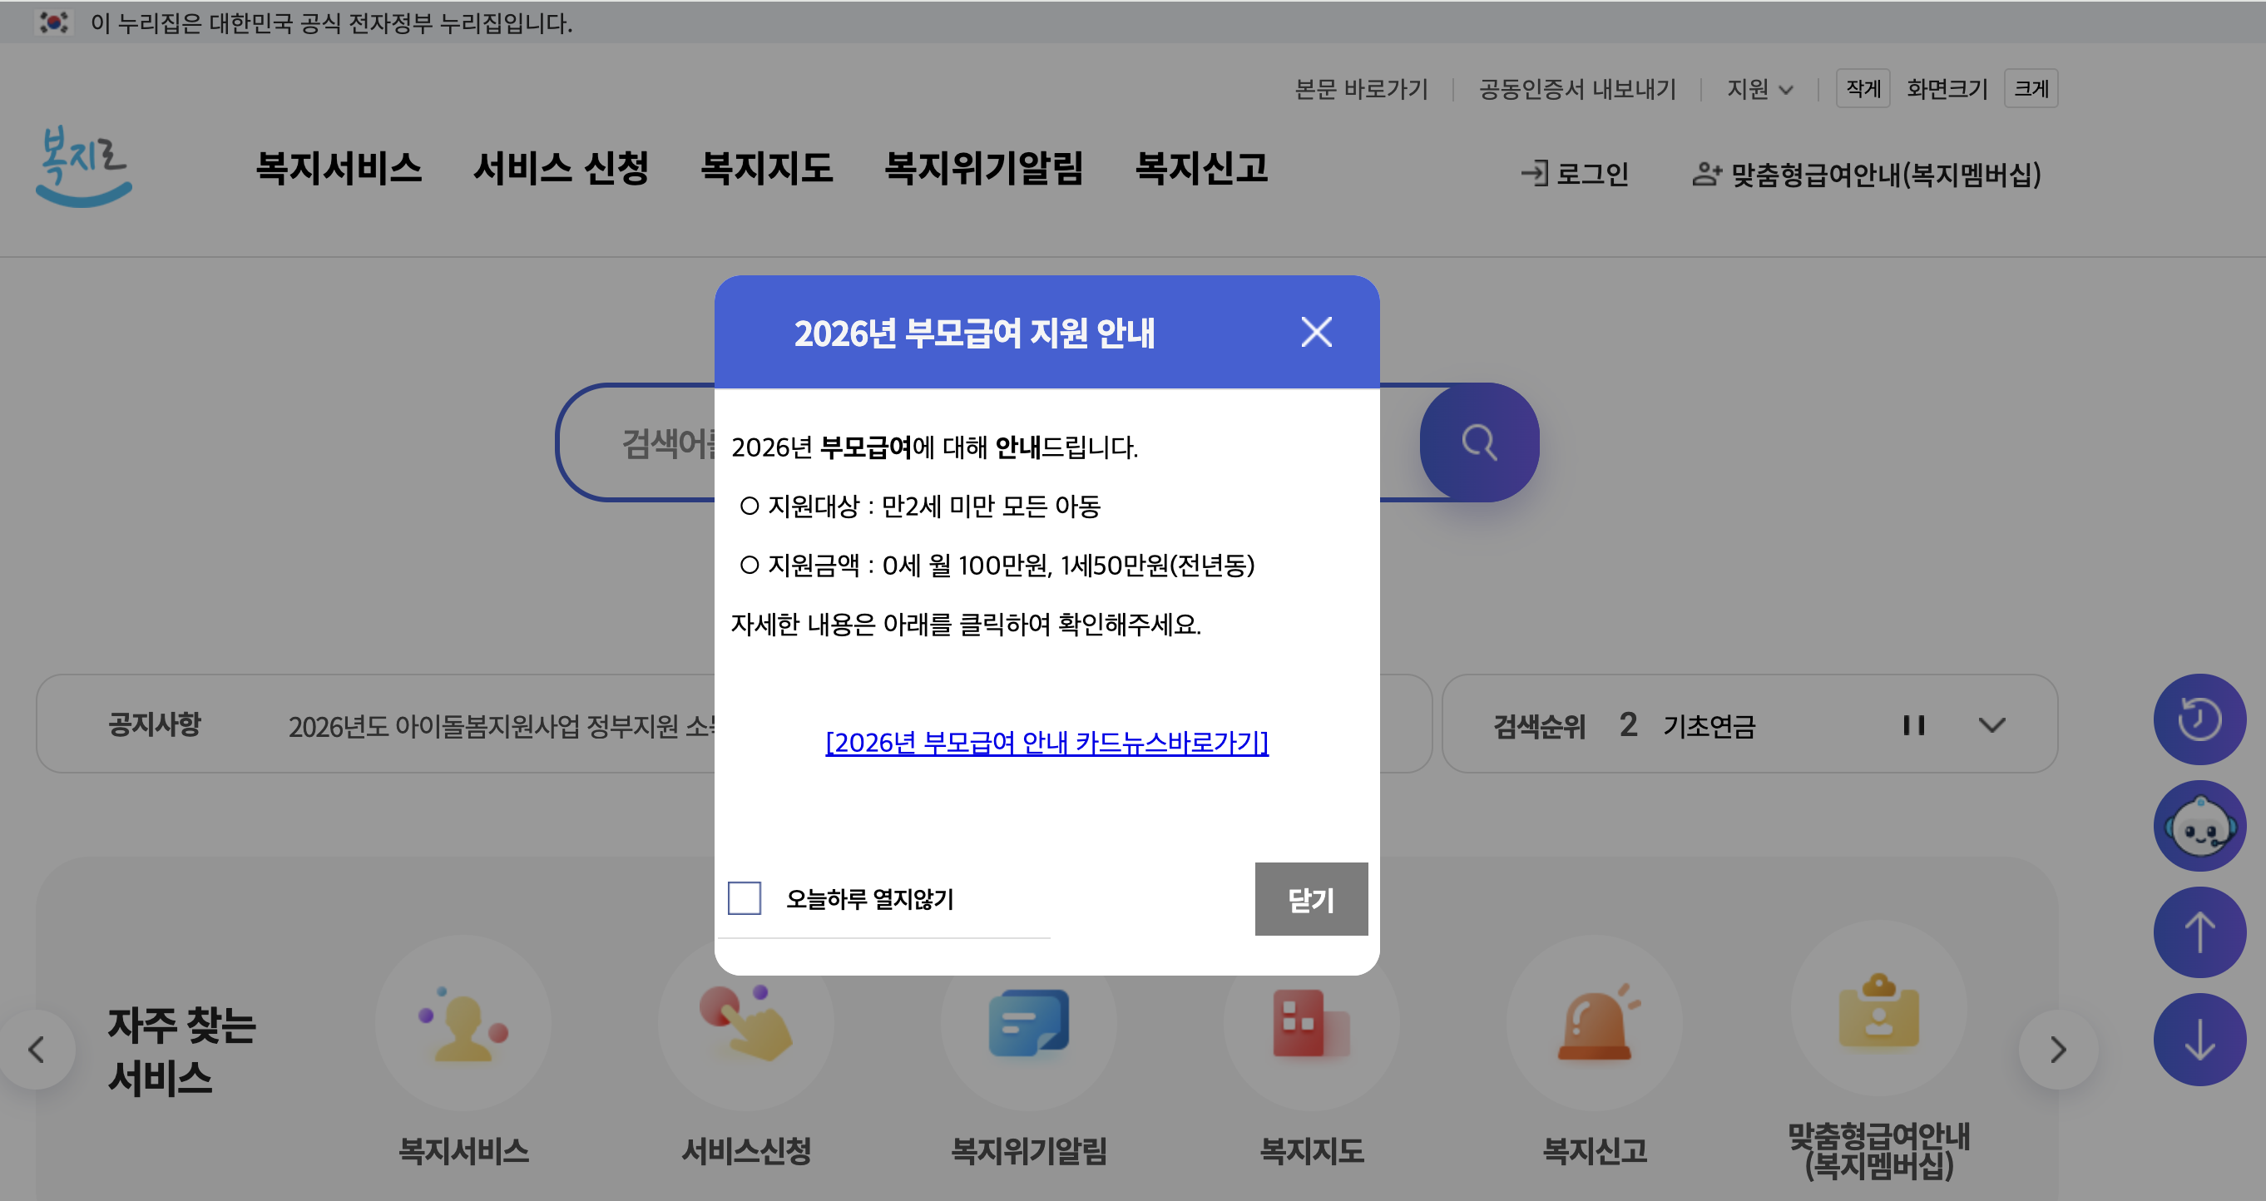
Task: Pause the 검색순위 rotating banner
Action: [1914, 725]
